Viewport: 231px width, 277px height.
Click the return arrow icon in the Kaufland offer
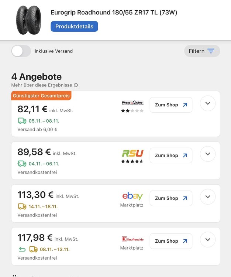point(22,249)
